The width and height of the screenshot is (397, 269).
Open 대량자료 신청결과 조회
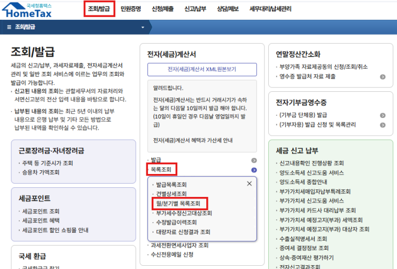pyautogui.click(x=183, y=232)
